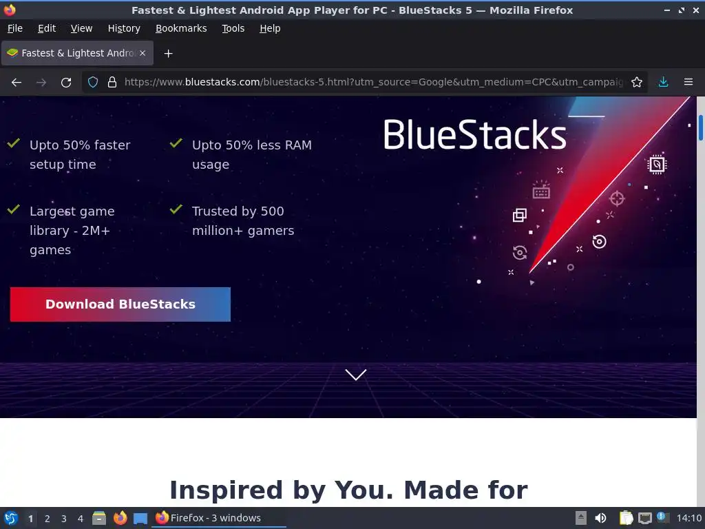
Task: Open the Tools menu
Action: (233, 28)
